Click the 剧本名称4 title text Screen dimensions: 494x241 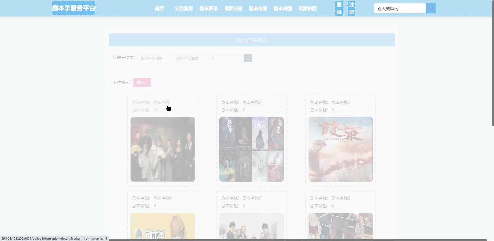click(163, 198)
